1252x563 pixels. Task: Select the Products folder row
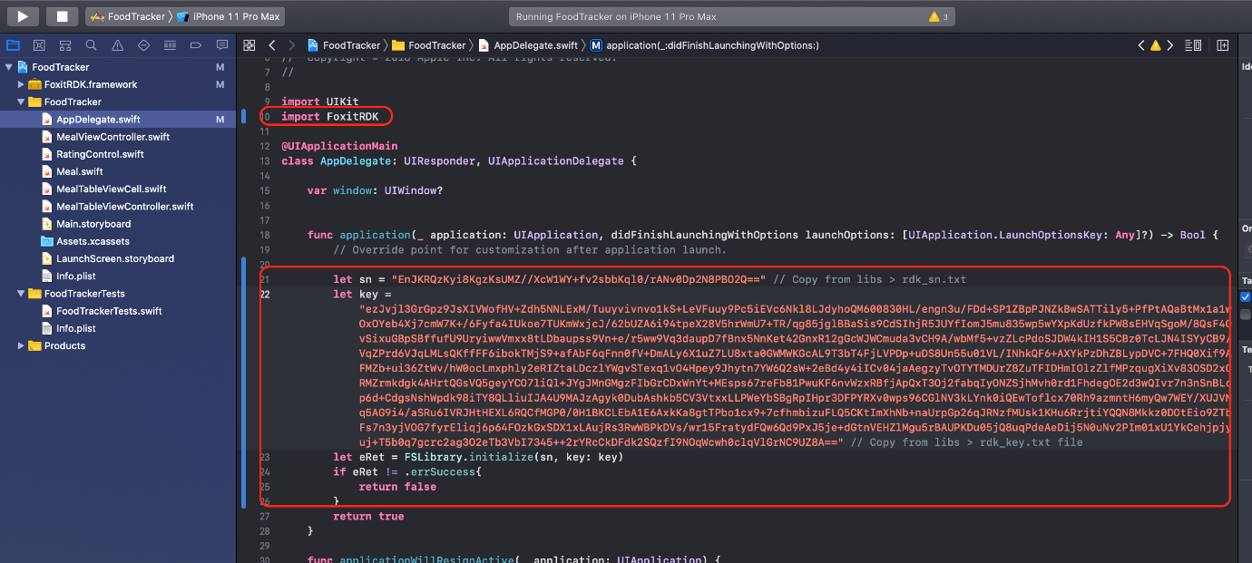tap(118, 345)
